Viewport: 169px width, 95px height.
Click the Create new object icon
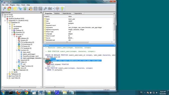pyautogui.click(x=20, y=9)
